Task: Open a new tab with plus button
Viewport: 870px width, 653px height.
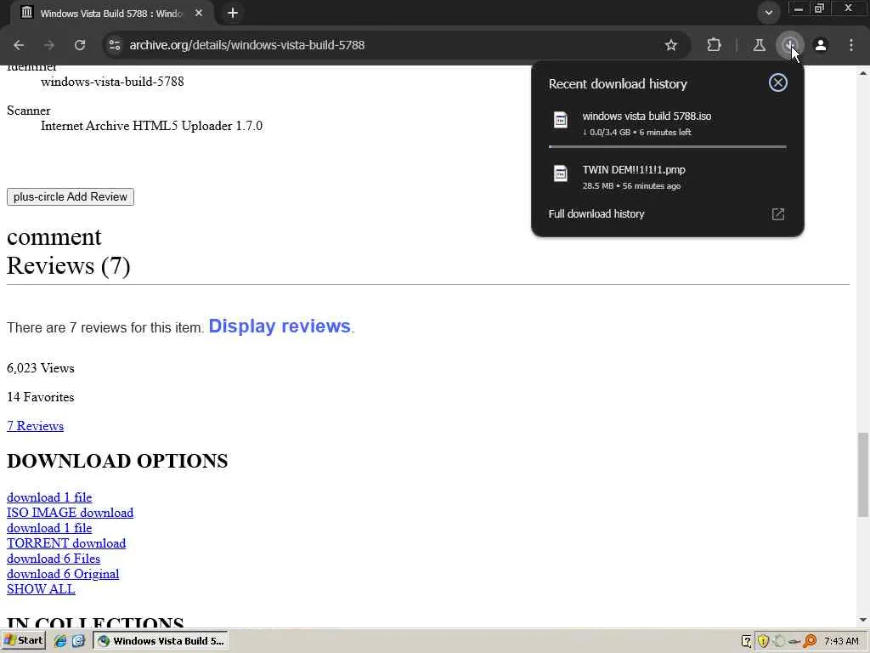Action: point(233,13)
